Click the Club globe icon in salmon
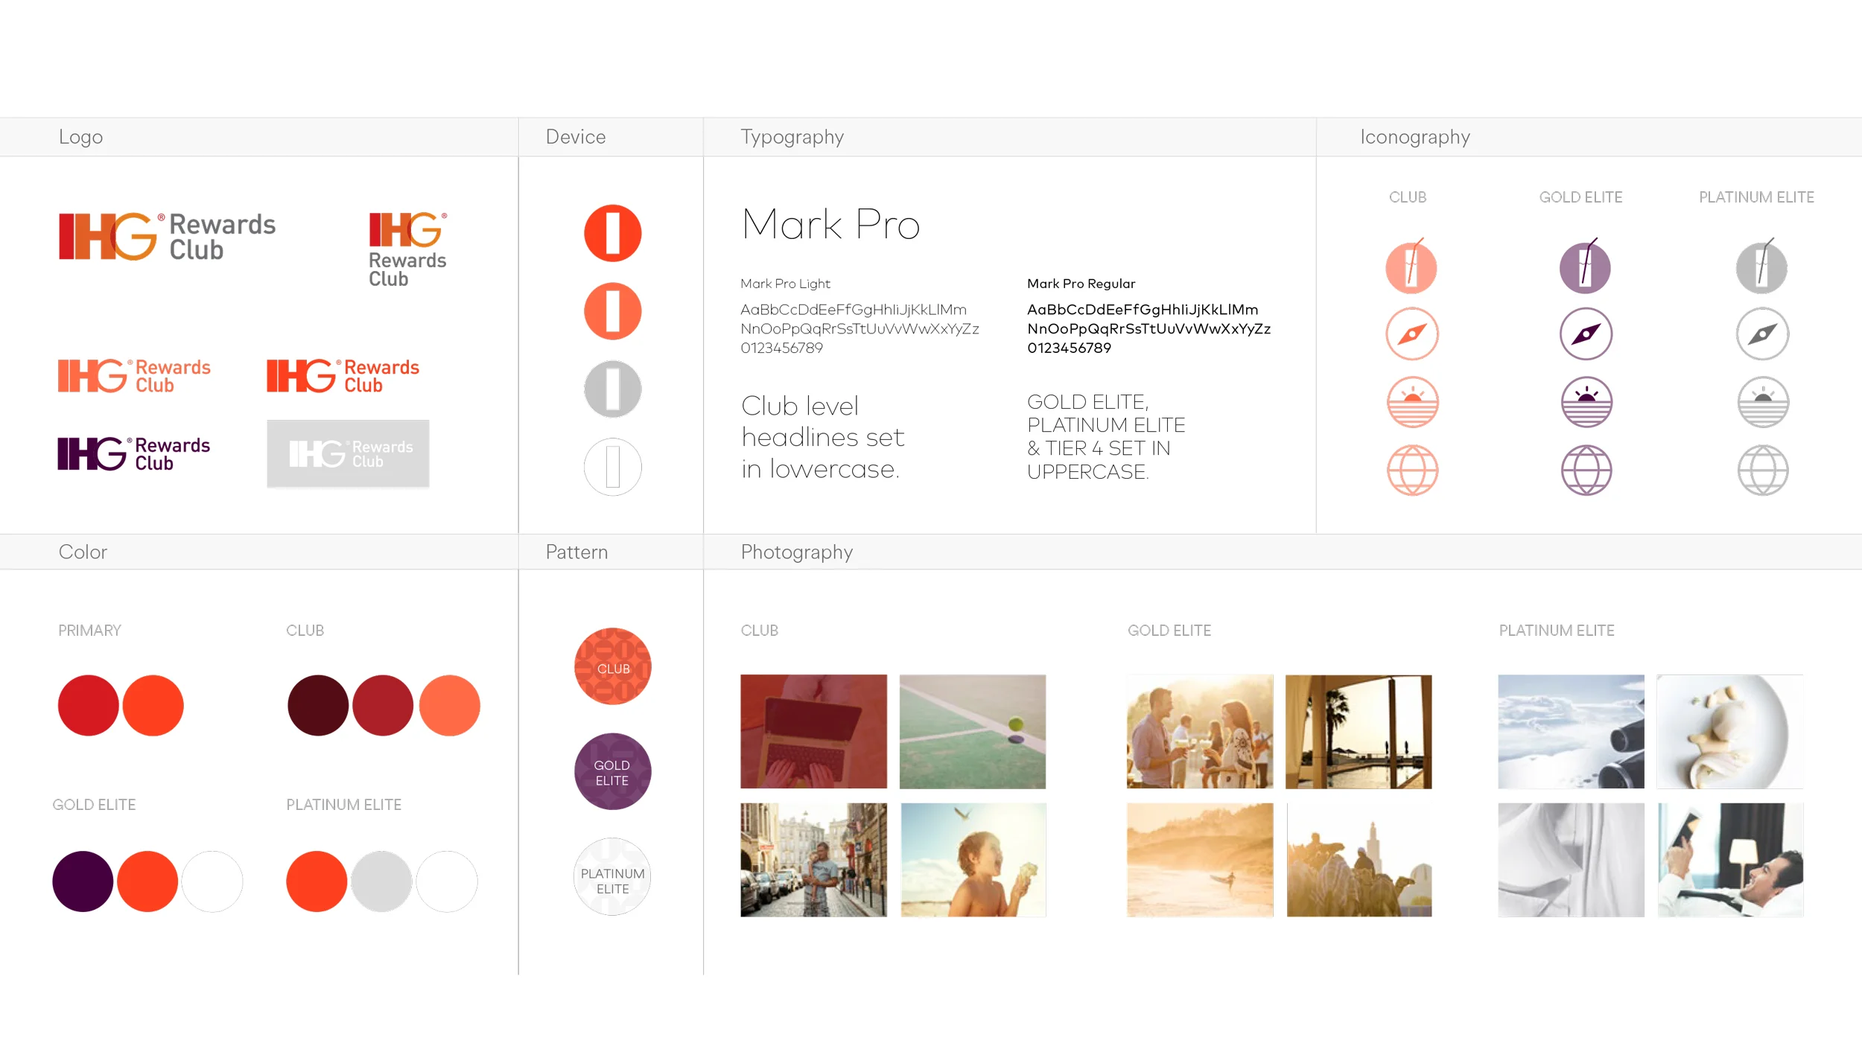1862x1046 pixels. pyautogui.click(x=1412, y=470)
